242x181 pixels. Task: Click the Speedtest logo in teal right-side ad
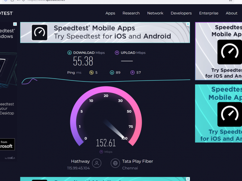point(230,114)
